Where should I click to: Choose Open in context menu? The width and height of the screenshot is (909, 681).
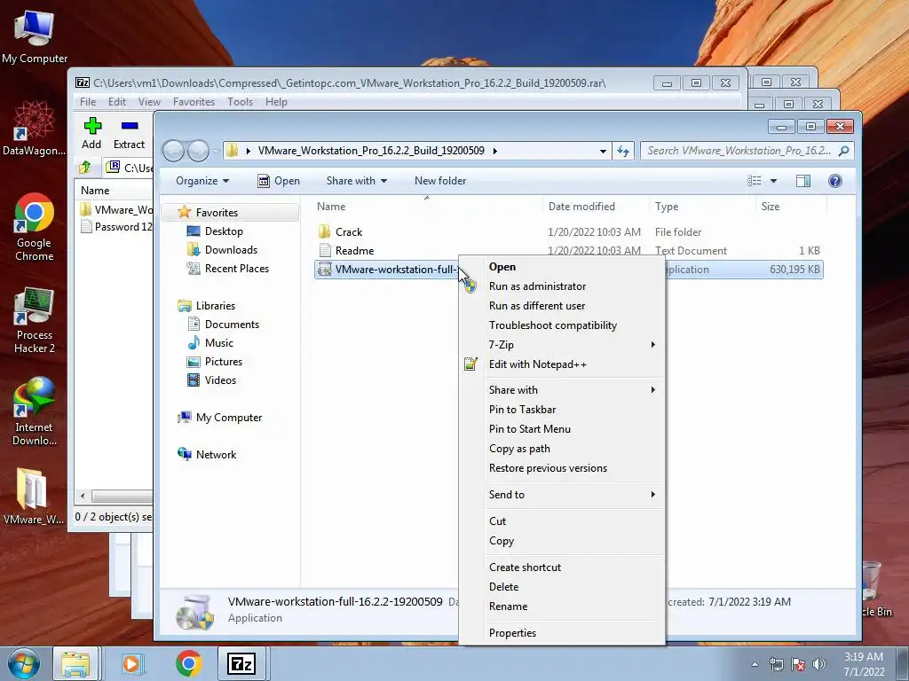[502, 267]
